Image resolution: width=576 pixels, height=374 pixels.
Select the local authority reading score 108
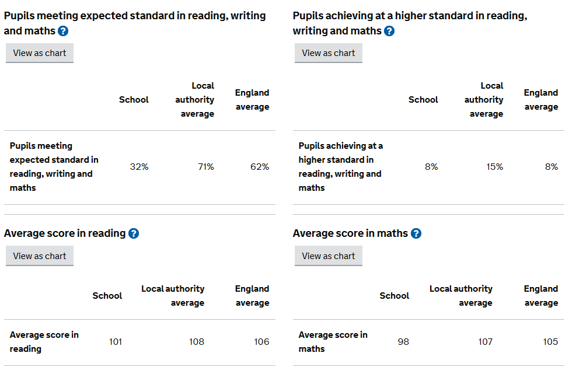(197, 342)
